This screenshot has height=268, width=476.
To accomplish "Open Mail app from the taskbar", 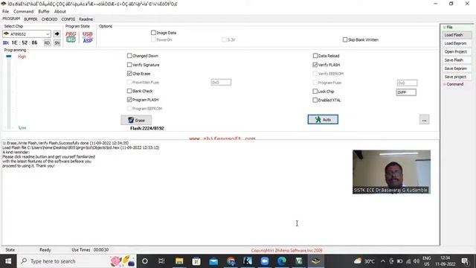I will pos(213,261).
